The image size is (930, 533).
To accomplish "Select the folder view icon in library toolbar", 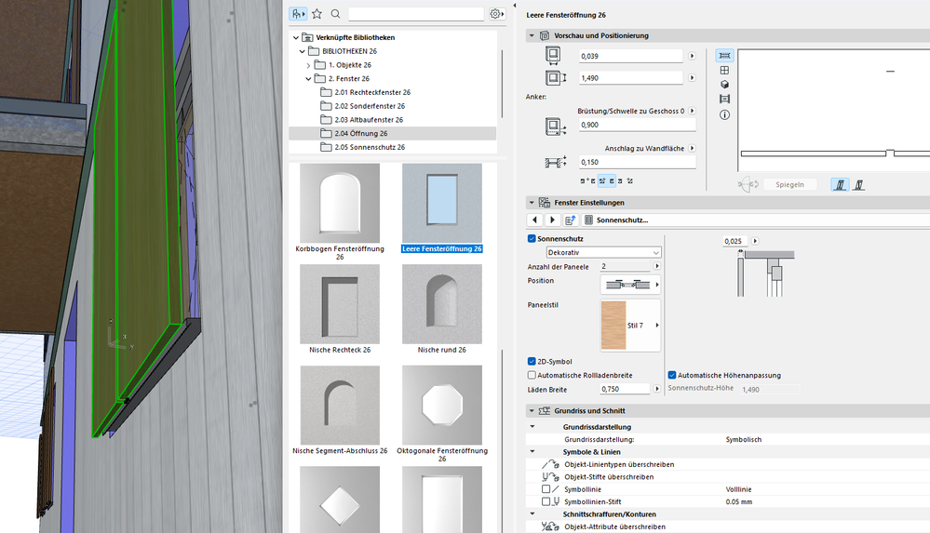I will (298, 14).
